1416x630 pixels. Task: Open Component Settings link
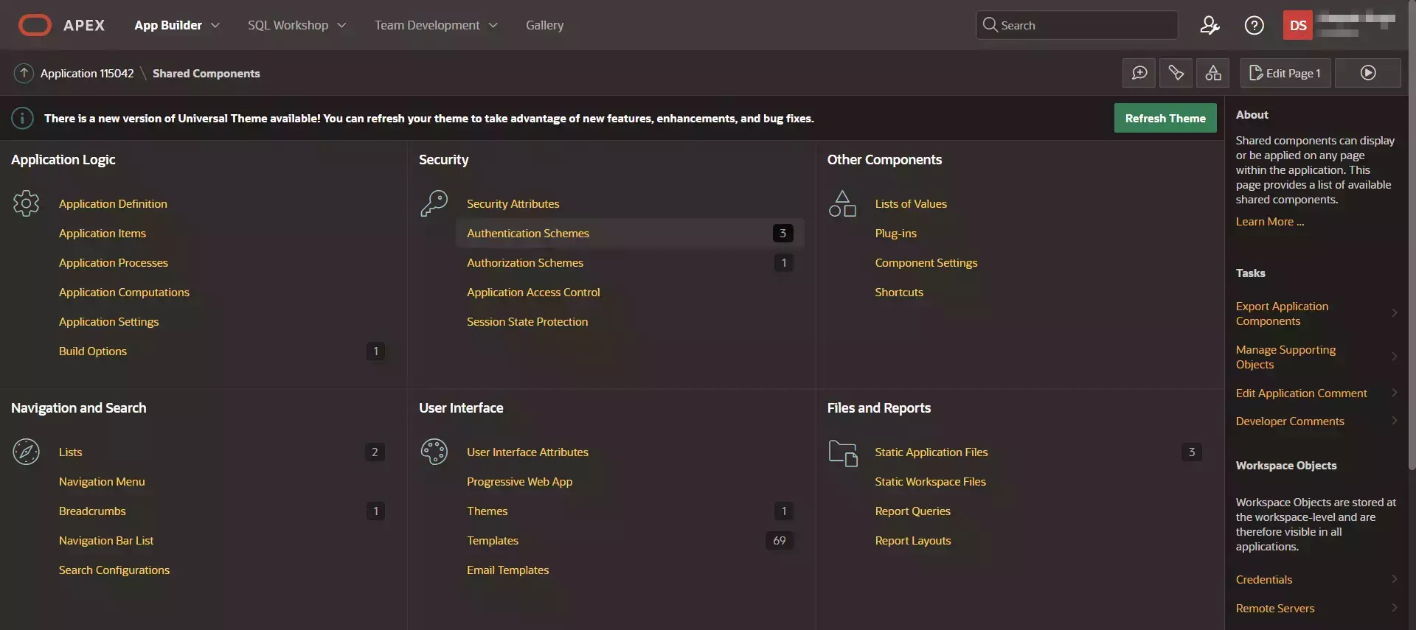[926, 262]
